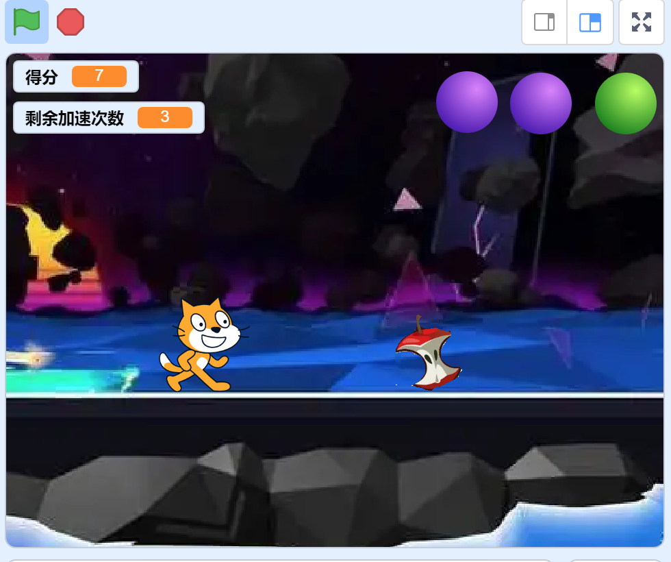Screen dimensions: 671x562
Task: Click the green flag to start
Action: (27, 22)
